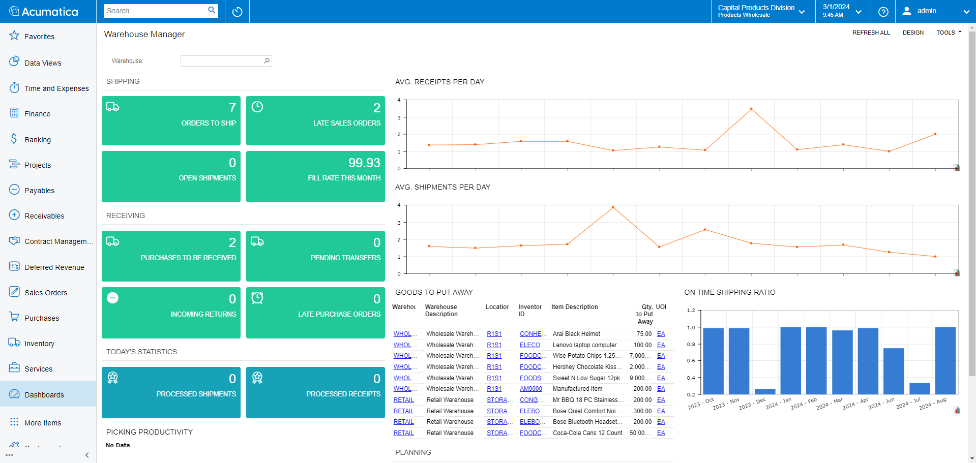Open the Orders to Ship tile
Screen dimensions: 976x463
pyautogui.click(x=171, y=121)
